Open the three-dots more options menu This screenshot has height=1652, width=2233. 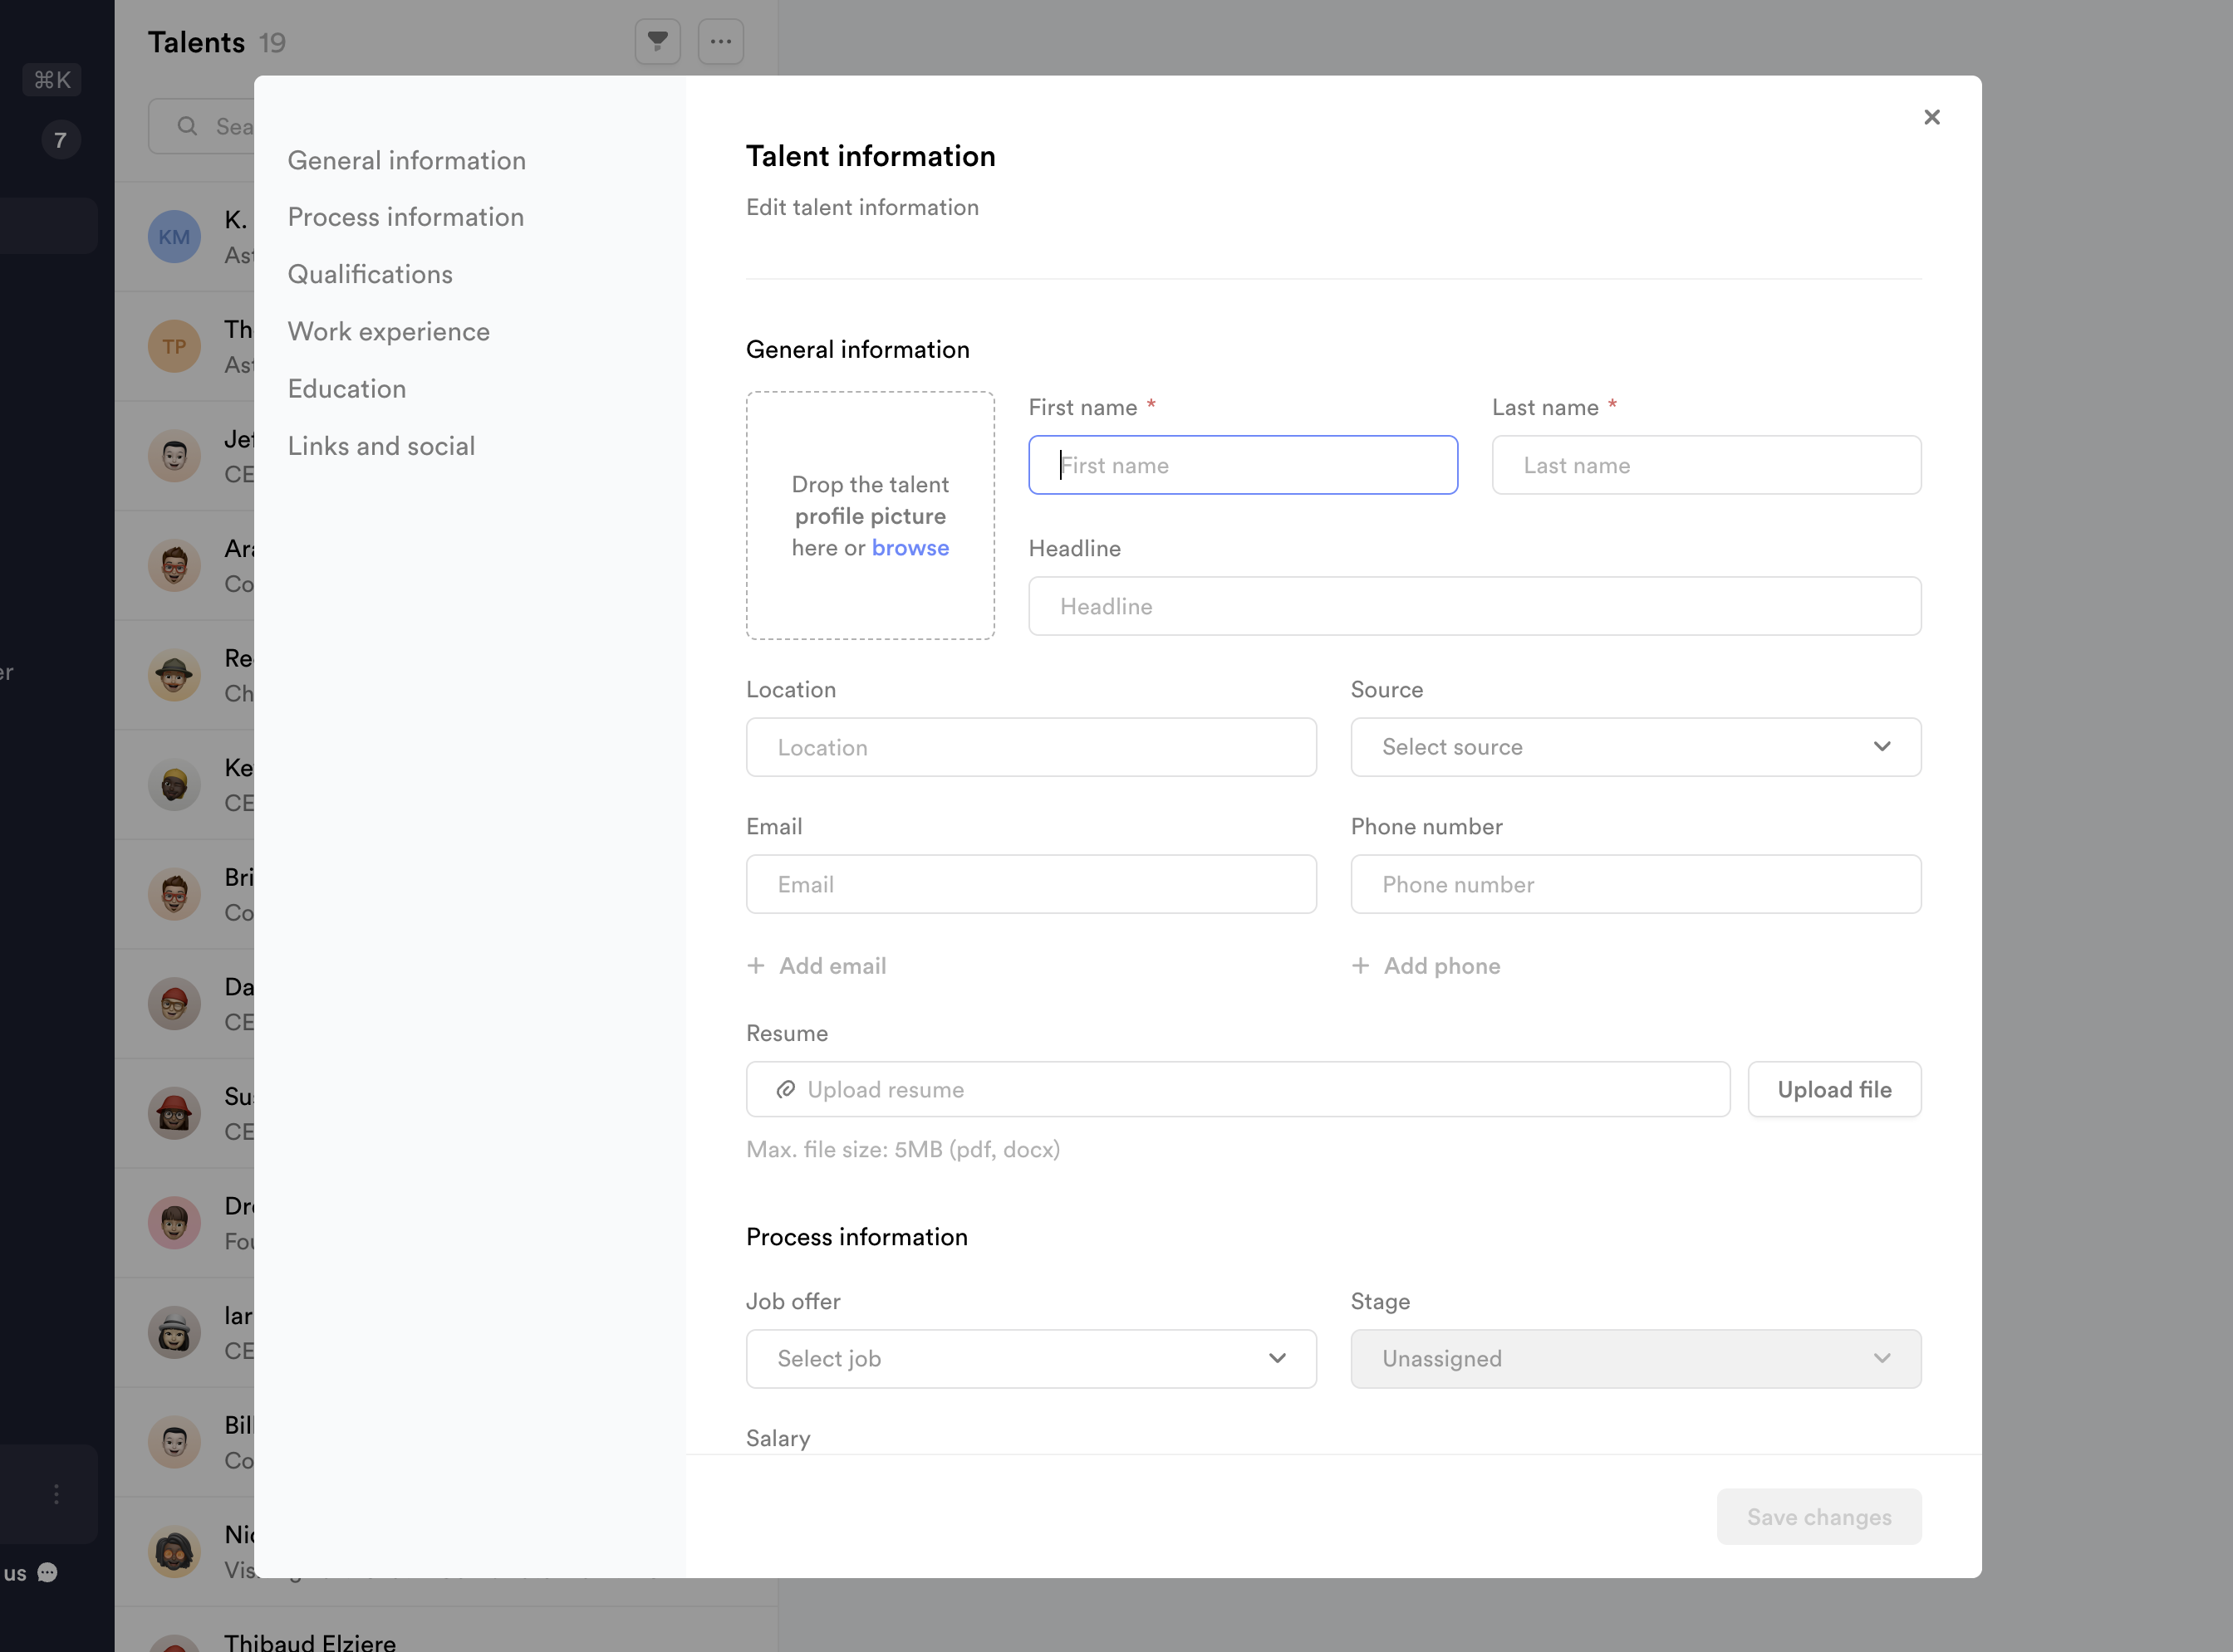point(720,41)
